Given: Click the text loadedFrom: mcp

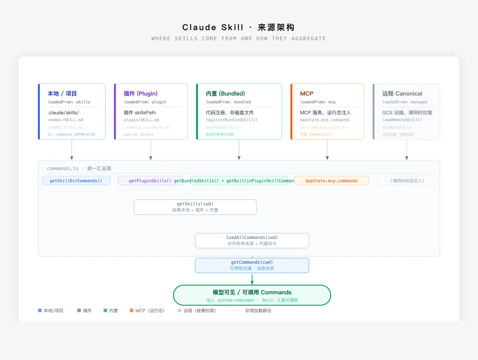Looking at the screenshot, I should click(318, 102).
